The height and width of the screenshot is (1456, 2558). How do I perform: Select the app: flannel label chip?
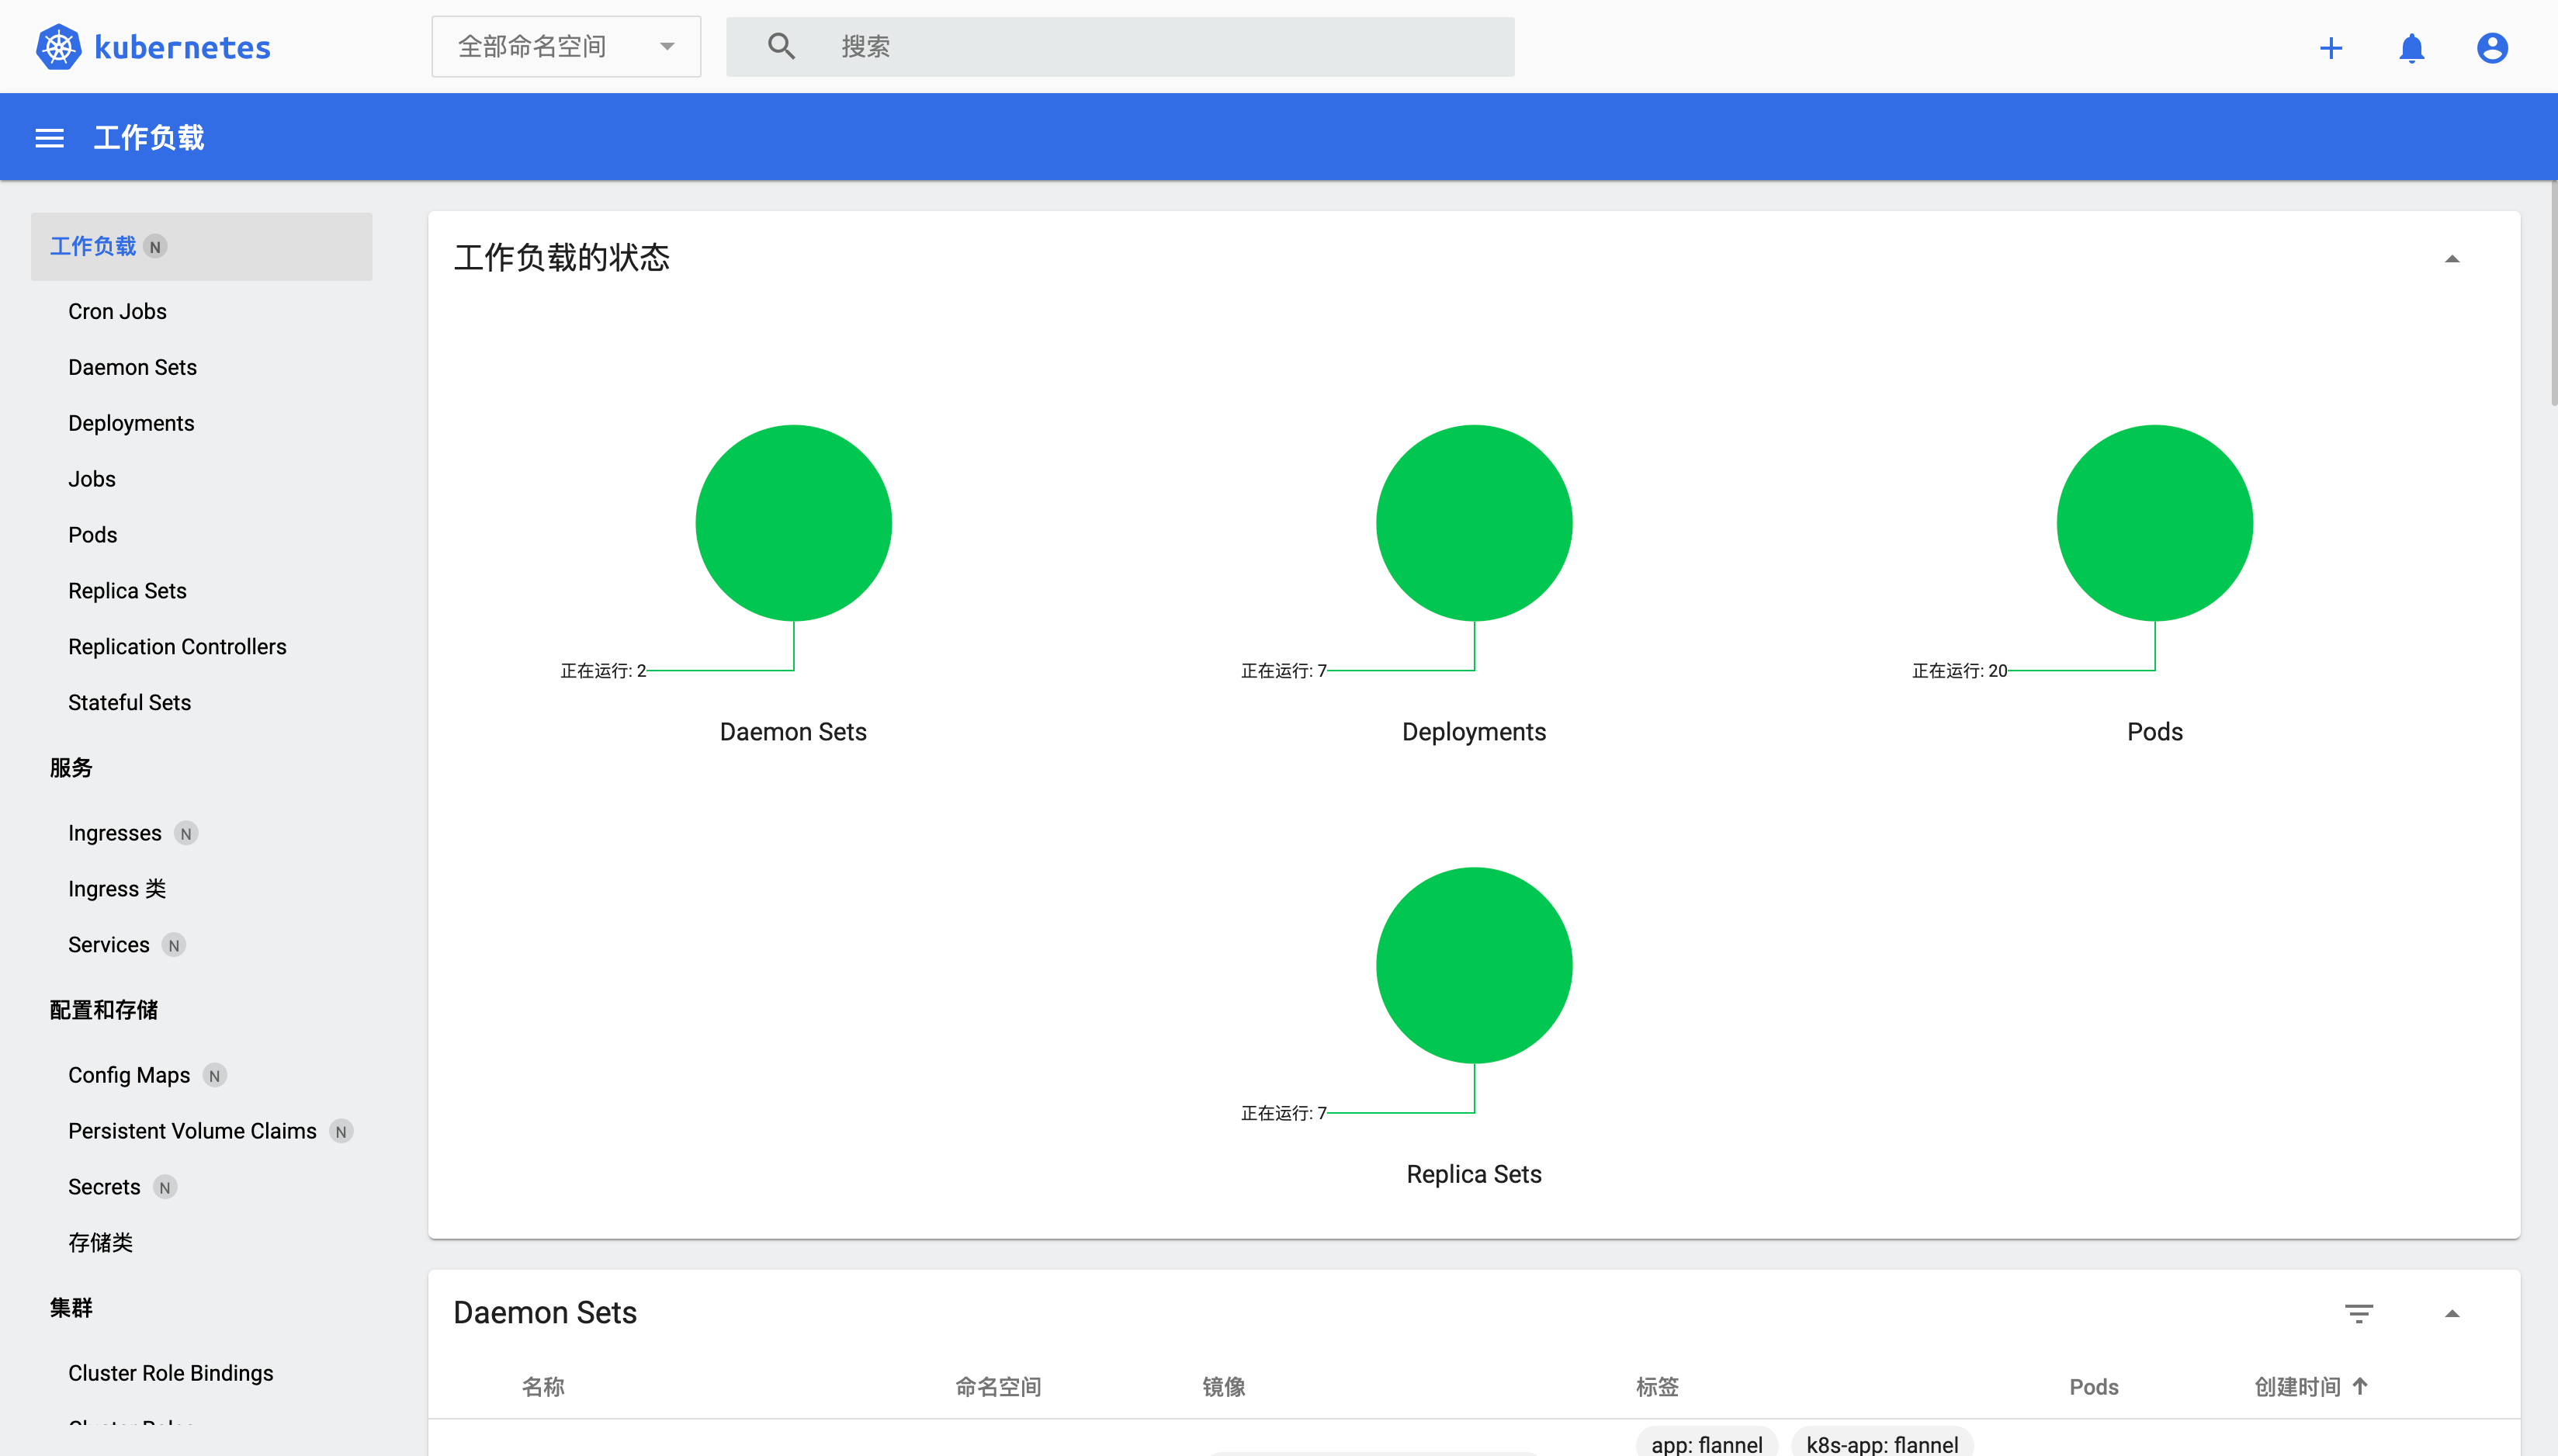click(x=1705, y=1444)
